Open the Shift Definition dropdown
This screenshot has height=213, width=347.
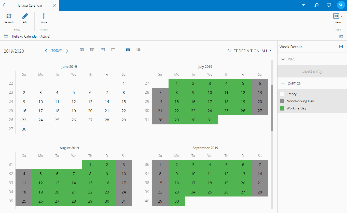tap(249, 51)
